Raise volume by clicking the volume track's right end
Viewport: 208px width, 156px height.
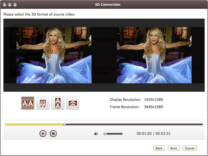point(121,134)
